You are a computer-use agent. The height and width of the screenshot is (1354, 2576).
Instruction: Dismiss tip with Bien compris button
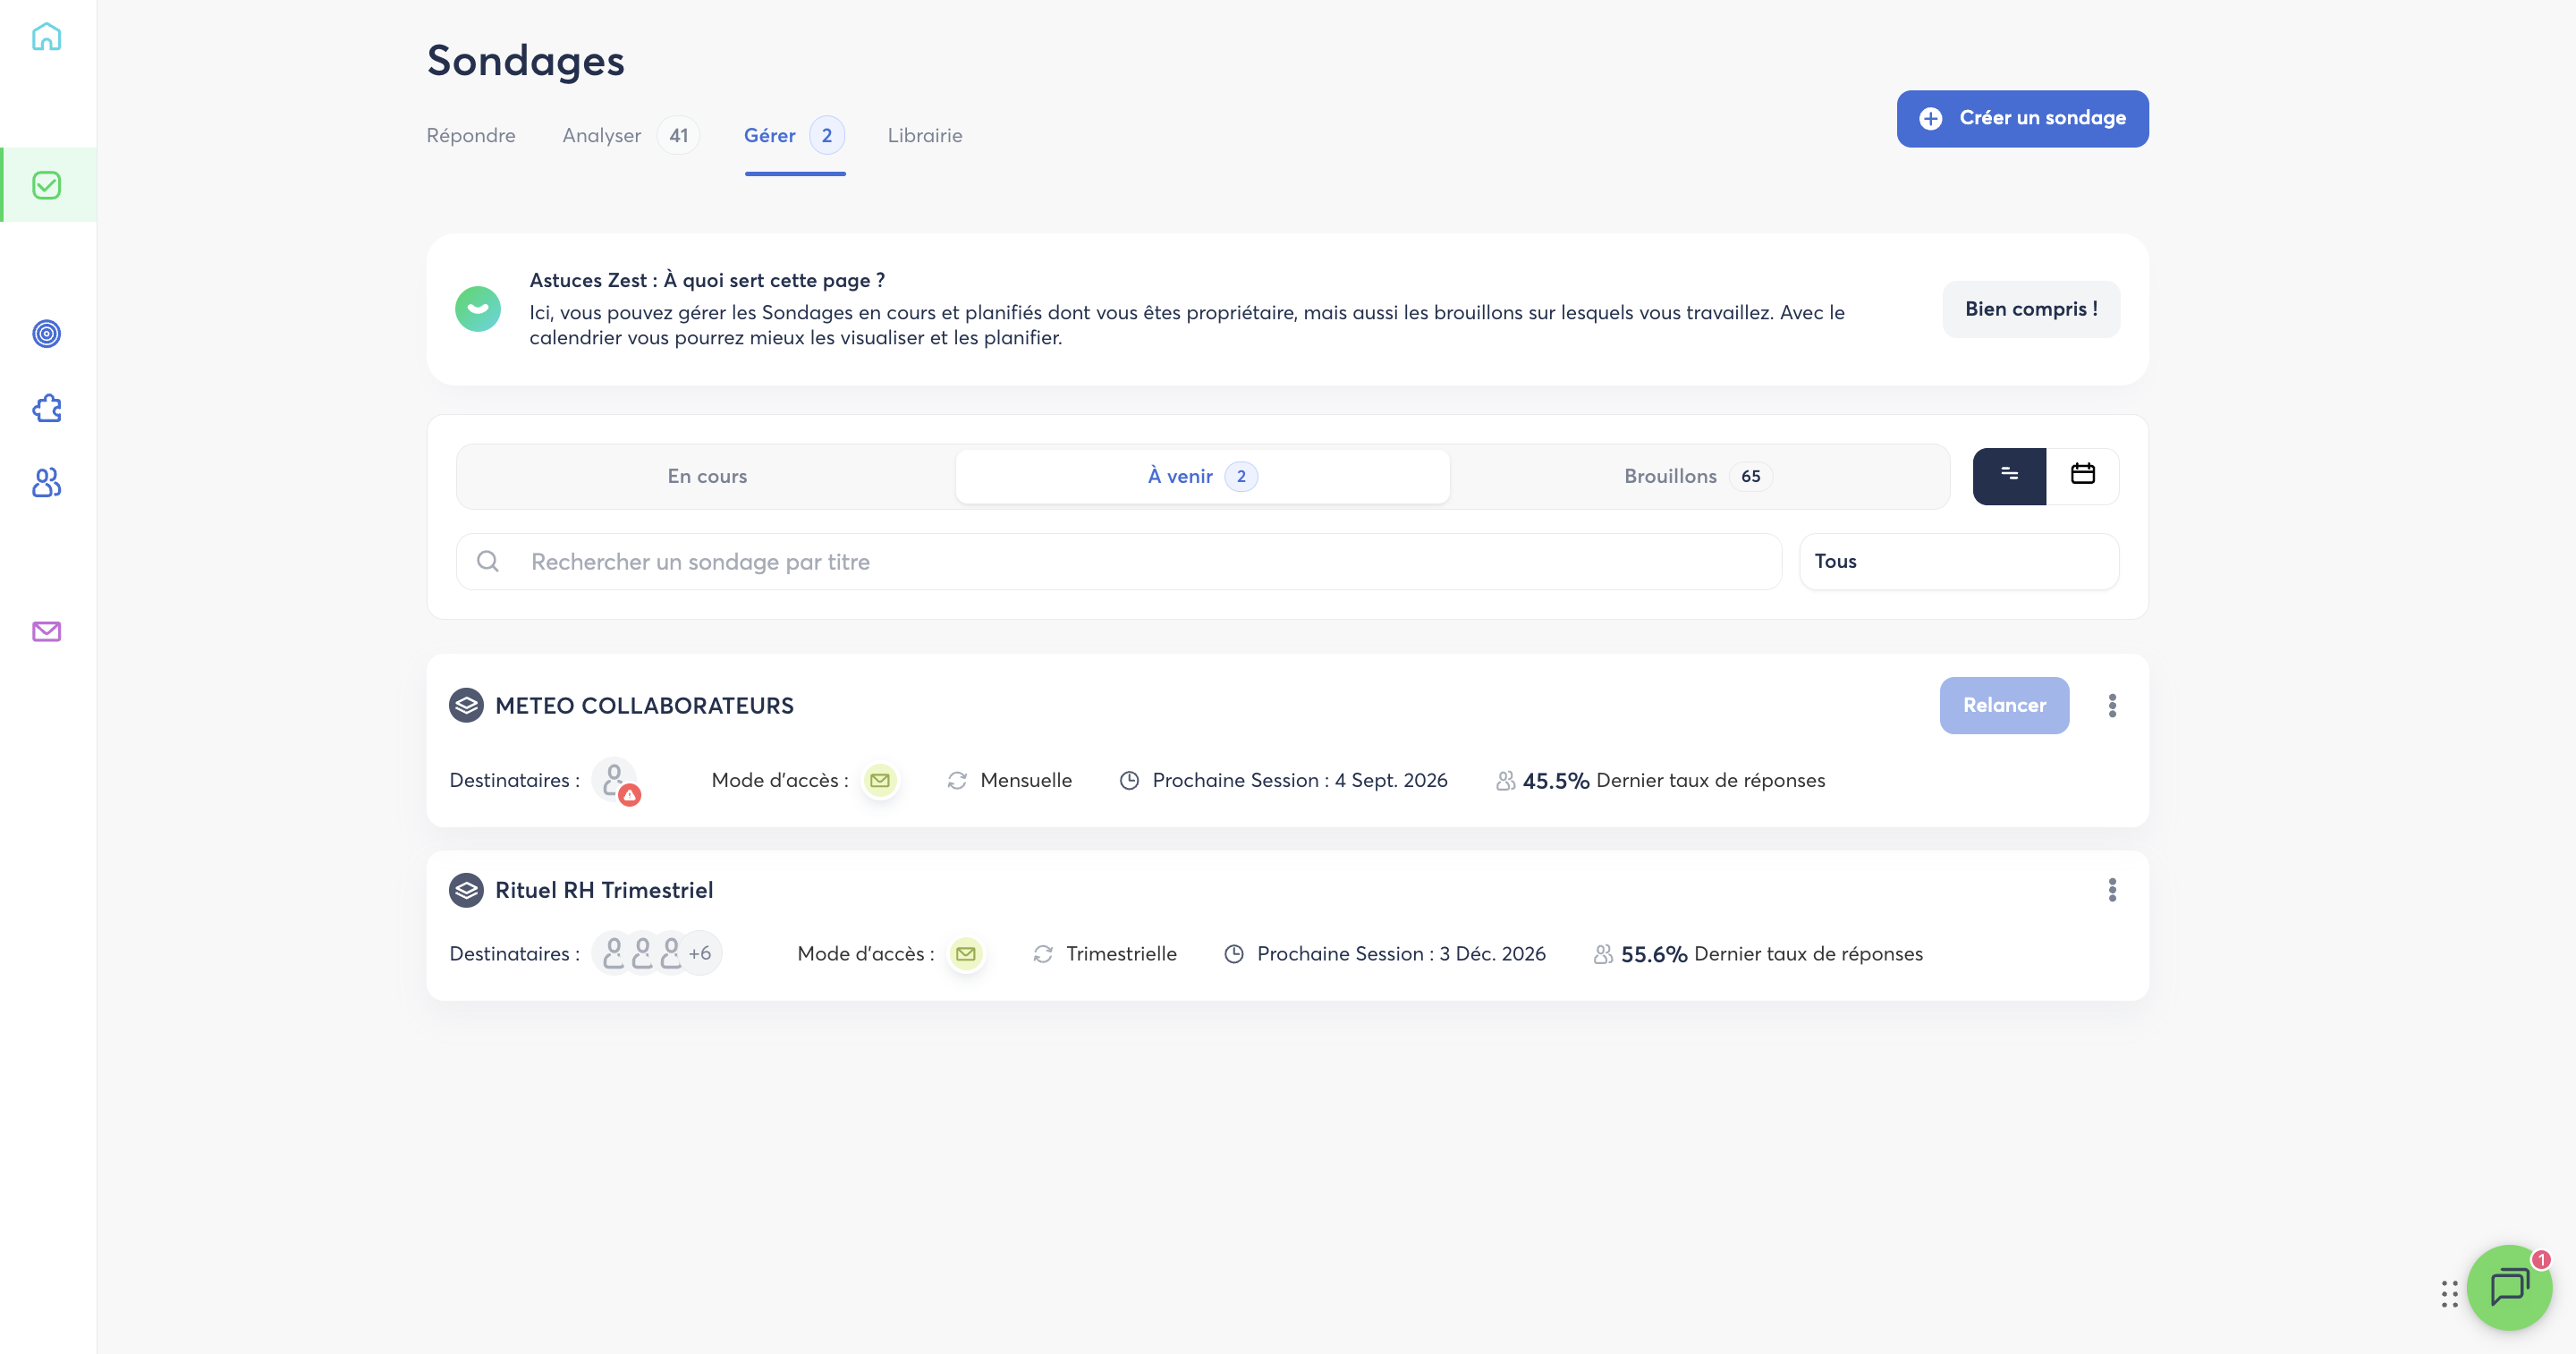click(2030, 309)
